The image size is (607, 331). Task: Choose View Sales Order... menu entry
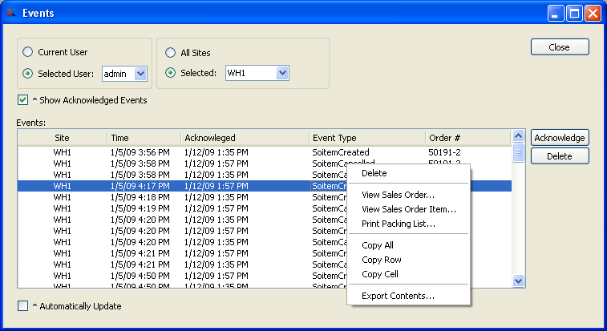click(x=398, y=195)
